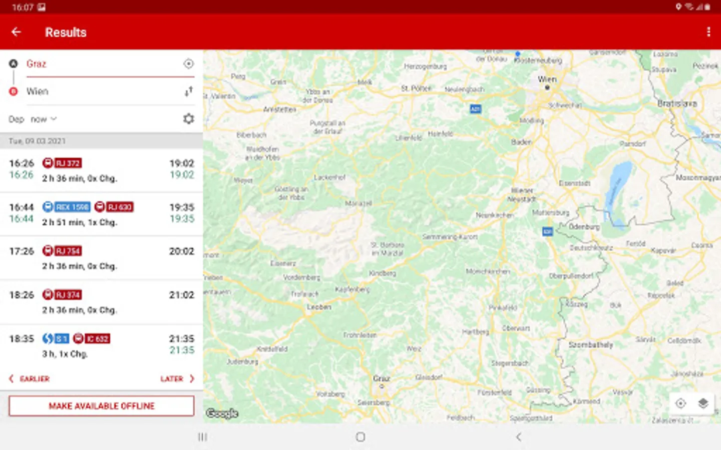The height and width of the screenshot is (450, 721).
Task: Click the RJ 630 train badge
Action: [x=120, y=207]
